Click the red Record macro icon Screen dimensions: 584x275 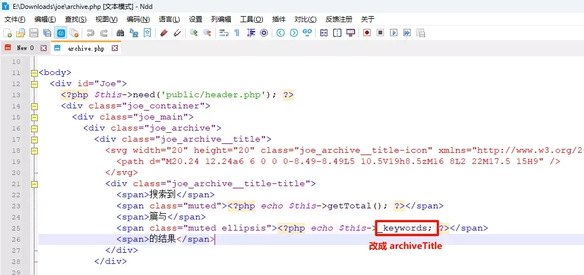[x=367, y=33]
